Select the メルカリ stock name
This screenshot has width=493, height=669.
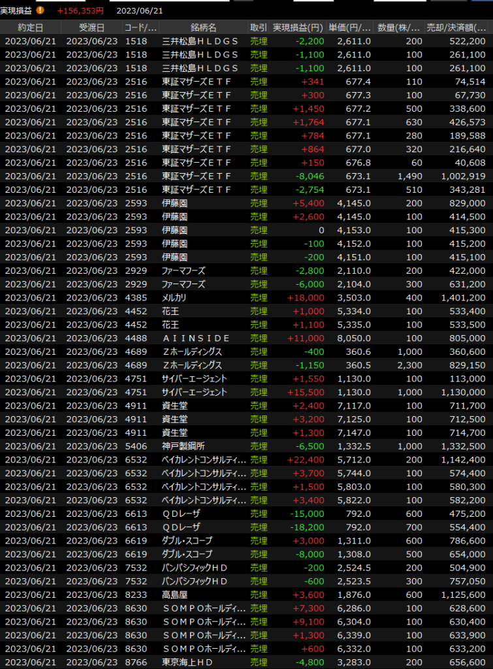point(176,297)
